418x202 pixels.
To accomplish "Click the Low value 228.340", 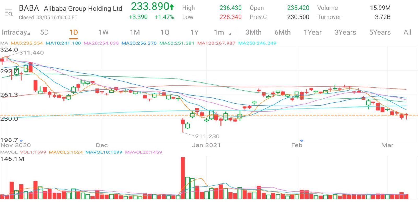I will [230, 17].
